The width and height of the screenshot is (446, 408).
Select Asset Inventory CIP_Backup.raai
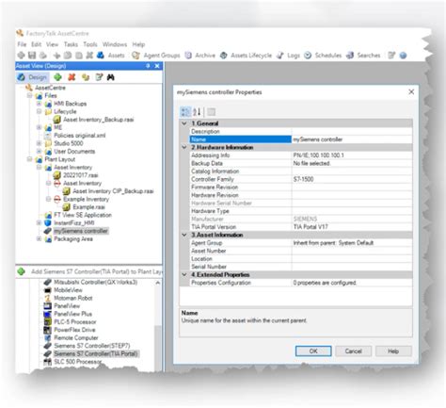pyautogui.click(x=113, y=191)
